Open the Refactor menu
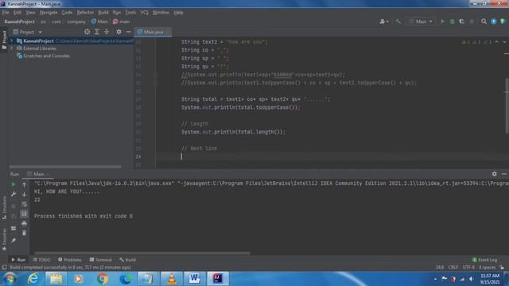Screen dimensions: 509x286 click(85, 13)
